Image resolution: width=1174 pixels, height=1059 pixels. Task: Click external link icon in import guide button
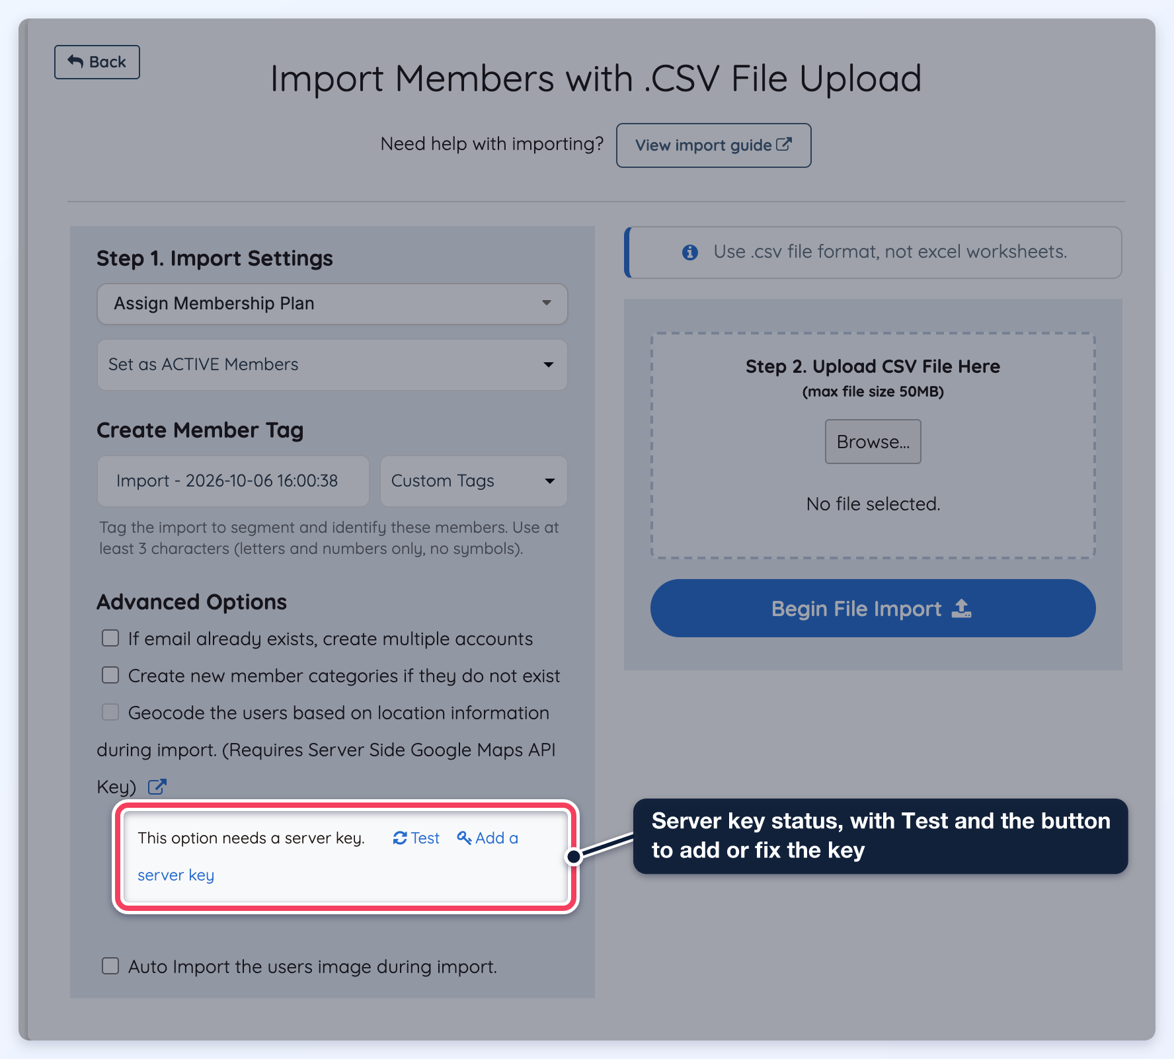(783, 144)
